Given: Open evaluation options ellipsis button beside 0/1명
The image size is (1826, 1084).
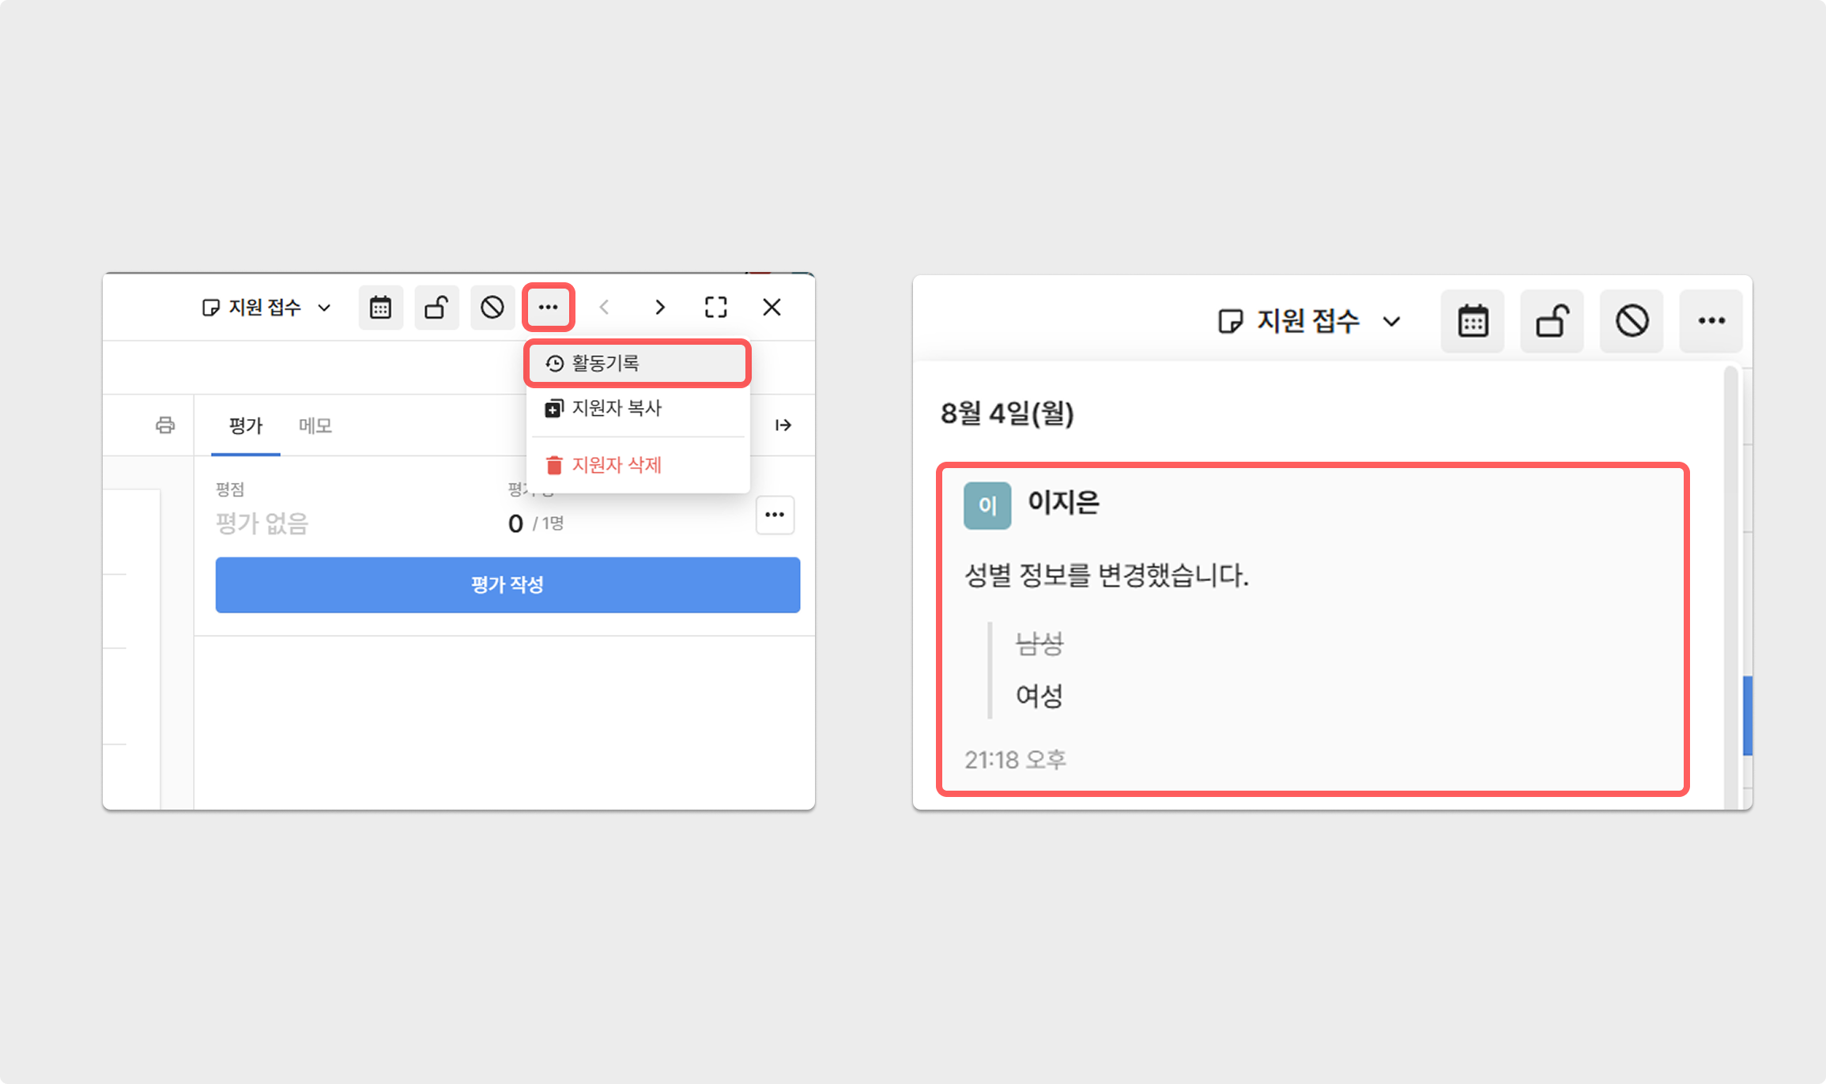Looking at the screenshot, I should (774, 515).
